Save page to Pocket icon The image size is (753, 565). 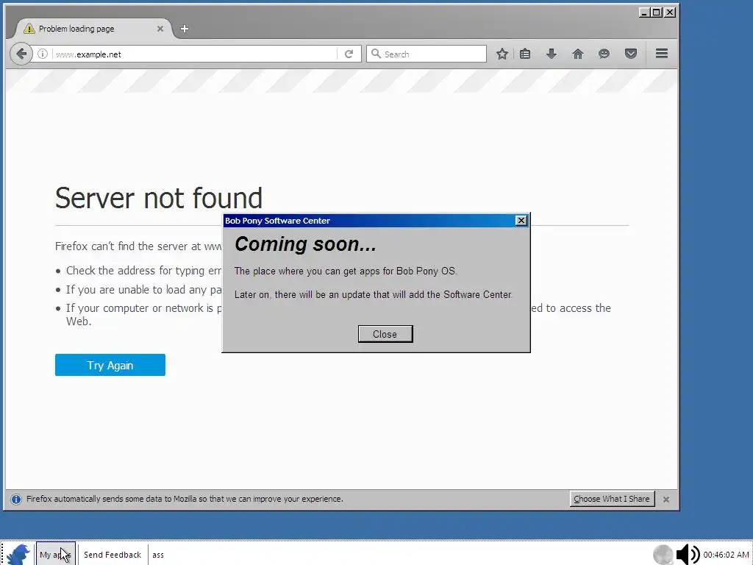tap(631, 54)
